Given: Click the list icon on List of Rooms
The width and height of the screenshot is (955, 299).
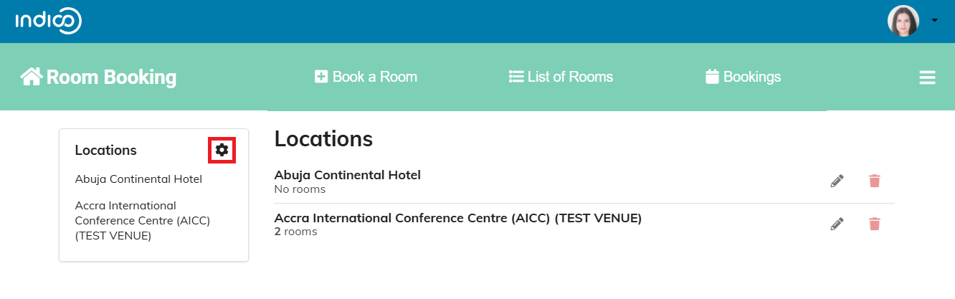Looking at the screenshot, I should pyautogui.click(x=516, y=77).
